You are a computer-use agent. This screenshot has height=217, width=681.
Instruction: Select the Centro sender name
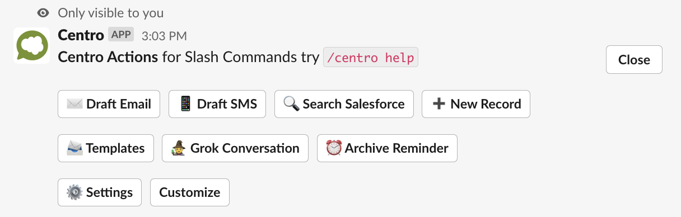[x=81, y=35]
